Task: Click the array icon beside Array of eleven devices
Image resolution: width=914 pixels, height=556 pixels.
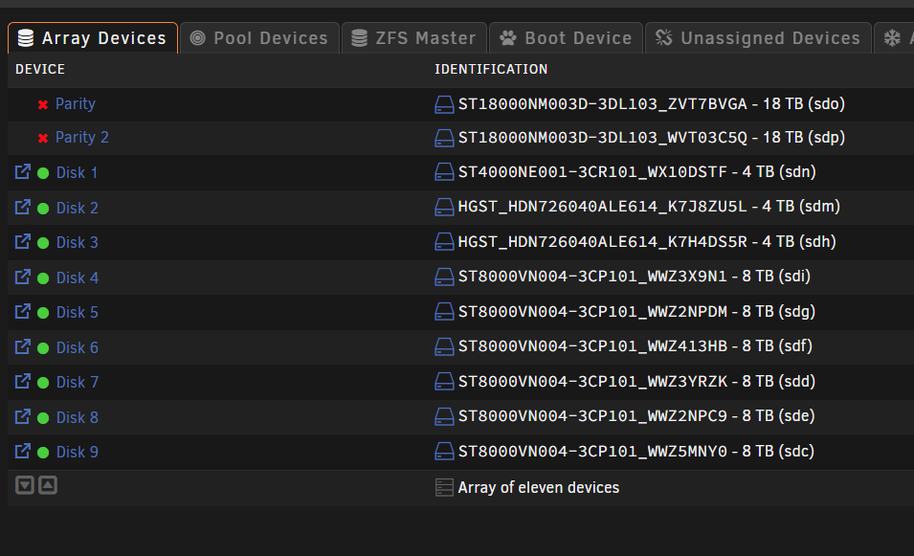Action: coord(444,488)
